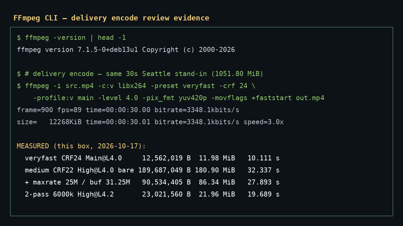The height and width of the screenshot is (226, 403).
Task: Click the row label "veryfast CRF24 Main@L4.0"
Action: [x=74, y=158]
